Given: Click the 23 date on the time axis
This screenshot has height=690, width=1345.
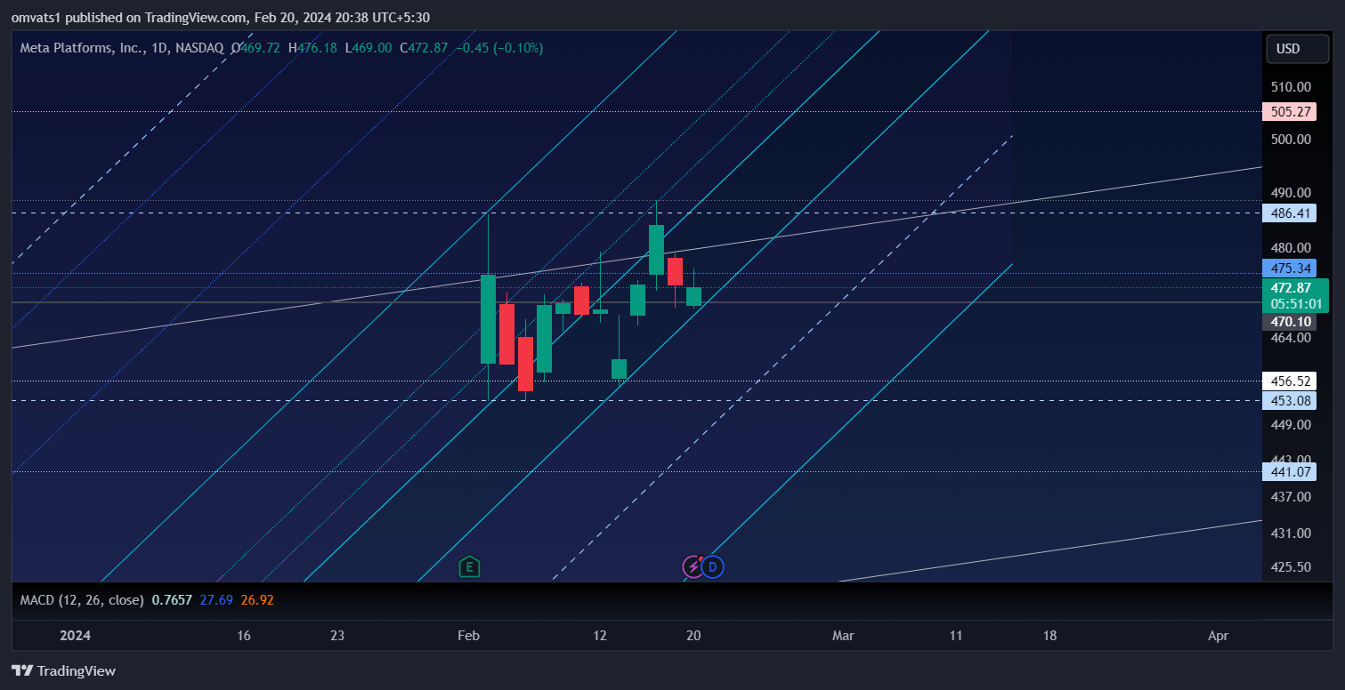Looking at the screenshot, I should 337,636.
